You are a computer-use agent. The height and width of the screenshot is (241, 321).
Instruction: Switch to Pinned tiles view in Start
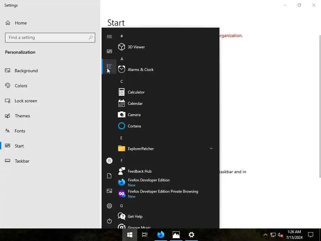click(x=109, y=51)
